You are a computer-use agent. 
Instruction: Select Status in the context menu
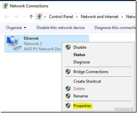click(79, 55)
